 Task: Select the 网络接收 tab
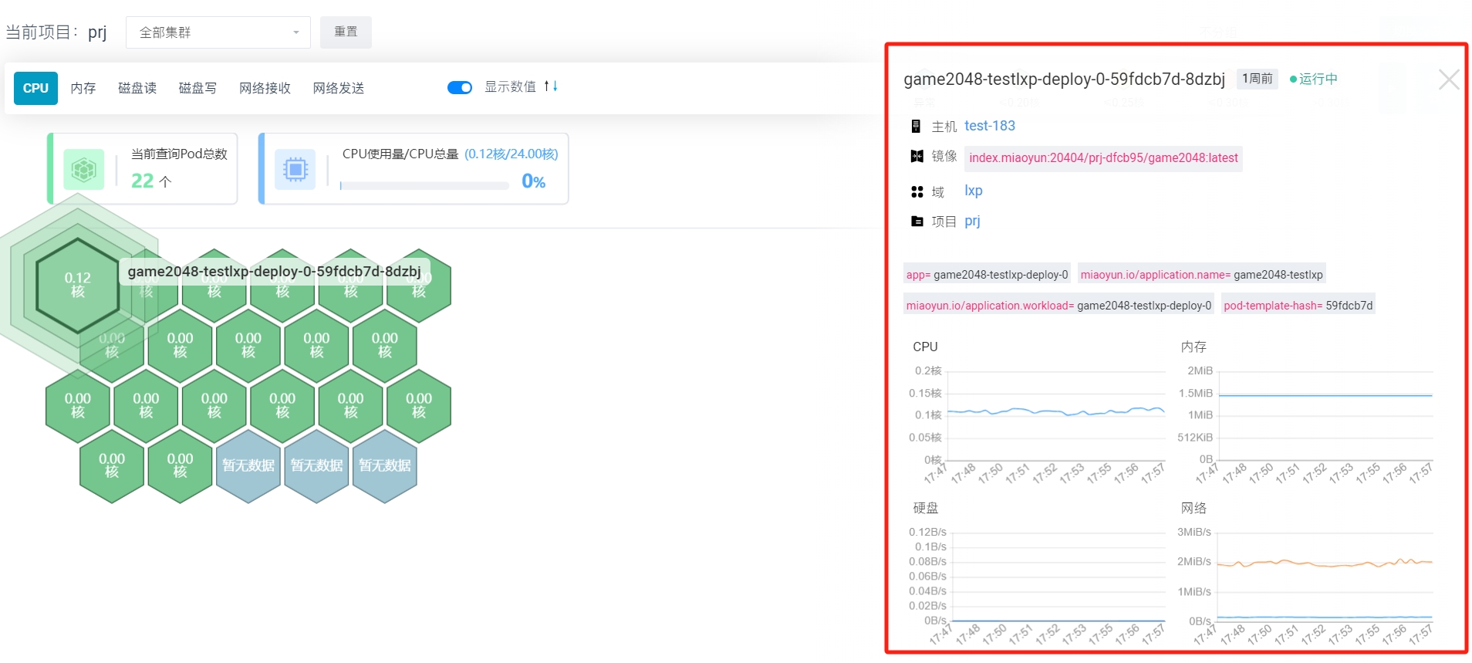coord(265,88)
